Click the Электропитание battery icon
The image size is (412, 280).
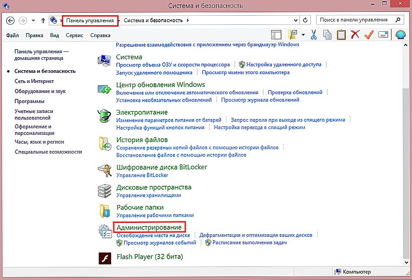click(104, 116)
